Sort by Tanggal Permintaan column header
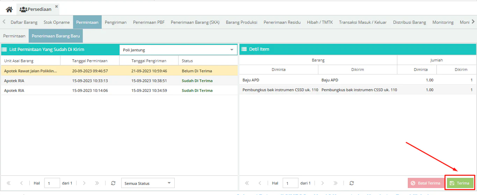Image resolution: width=477 pixels, height=195 pixels. [89, 61]
